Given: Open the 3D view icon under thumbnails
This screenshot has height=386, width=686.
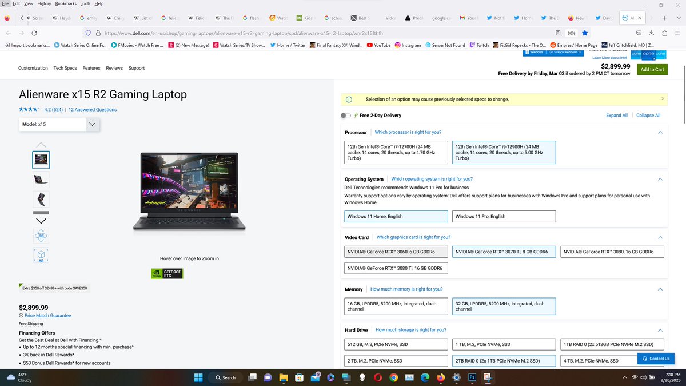Looking at the screenshot, I should (x=41, y=236).
